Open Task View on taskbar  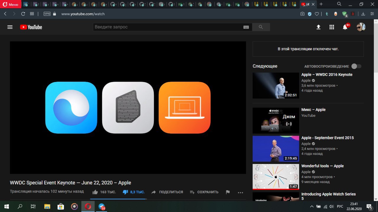click(x=33, y=206)
